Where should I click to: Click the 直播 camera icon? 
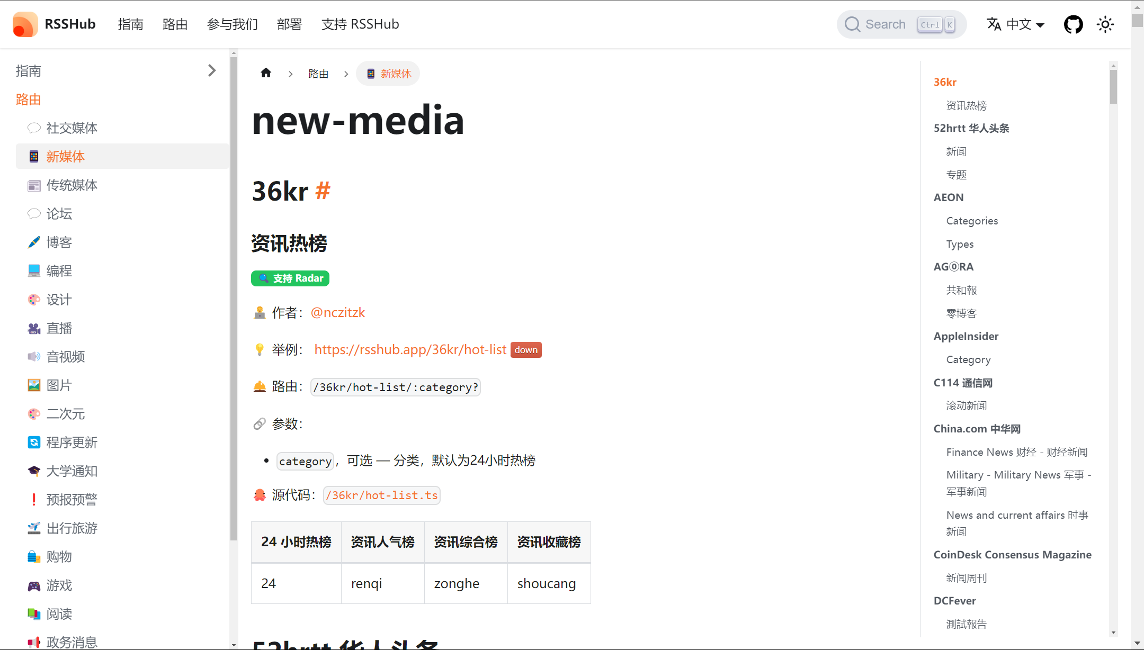tap(34, 328)
